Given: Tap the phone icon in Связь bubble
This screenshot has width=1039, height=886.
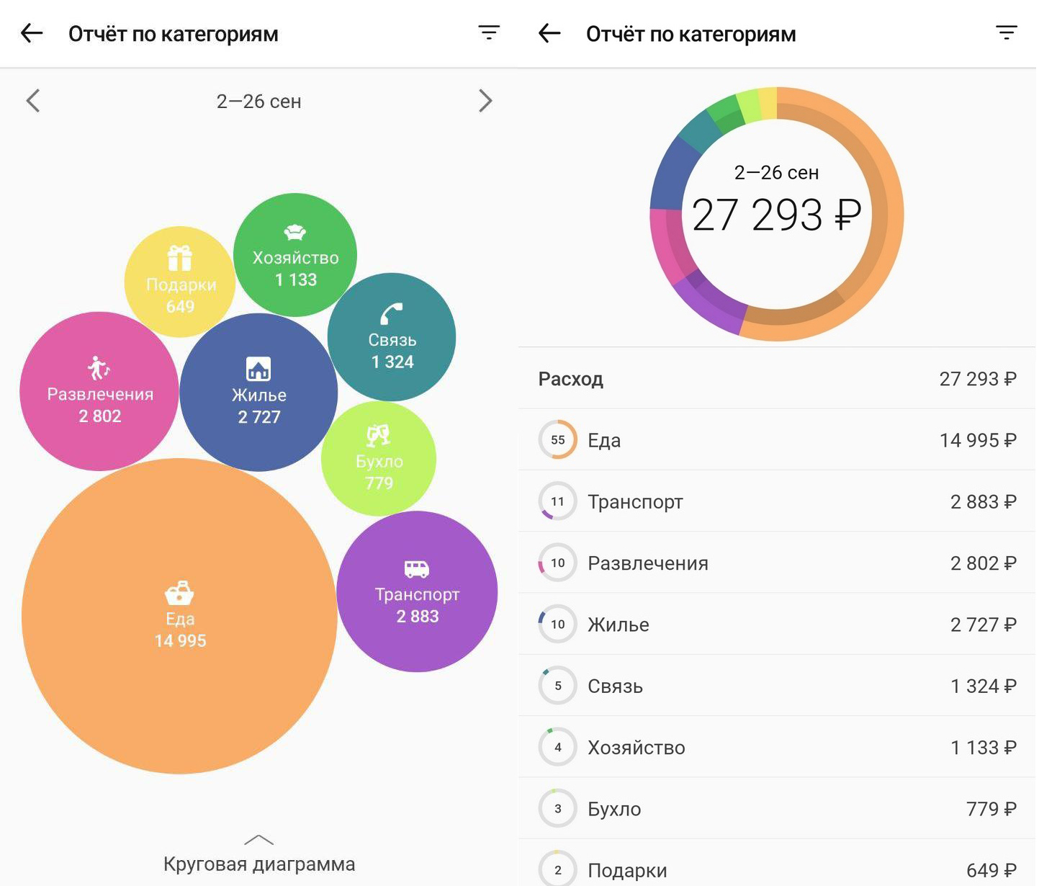Looking at the screenshot, I should click(x=392, y=314).
